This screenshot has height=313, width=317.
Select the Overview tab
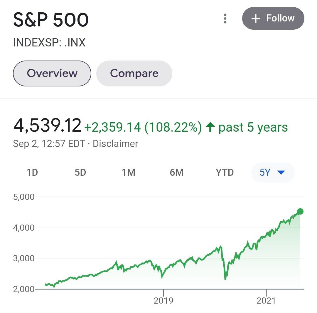(52, 73)
